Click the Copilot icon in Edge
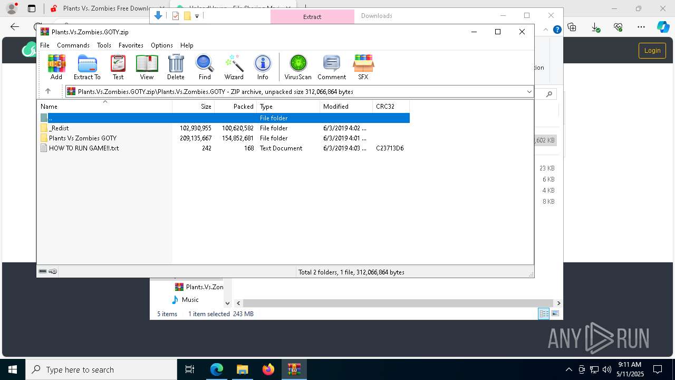675x380 pixels. pos(663,27)
